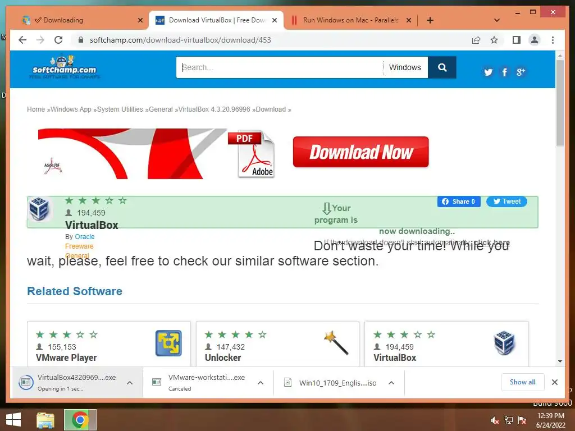575x431 pixels.
Task: Open SoftChamp Google Plus icon
Action: tap(521, 72)
